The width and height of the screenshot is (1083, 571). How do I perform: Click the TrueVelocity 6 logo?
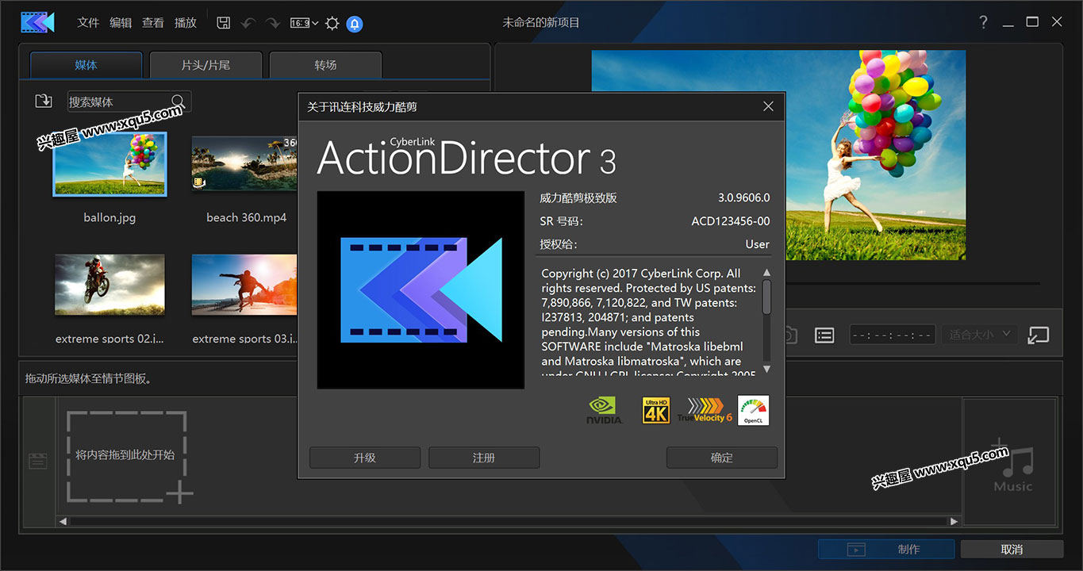click(705, 410)
